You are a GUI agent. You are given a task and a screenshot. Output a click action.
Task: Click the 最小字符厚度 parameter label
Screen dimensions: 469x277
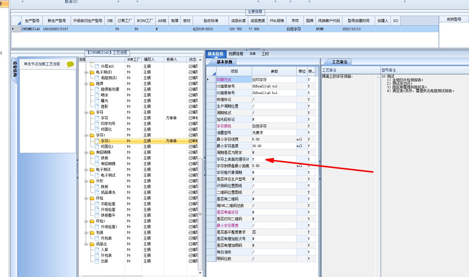pos(227,225)
